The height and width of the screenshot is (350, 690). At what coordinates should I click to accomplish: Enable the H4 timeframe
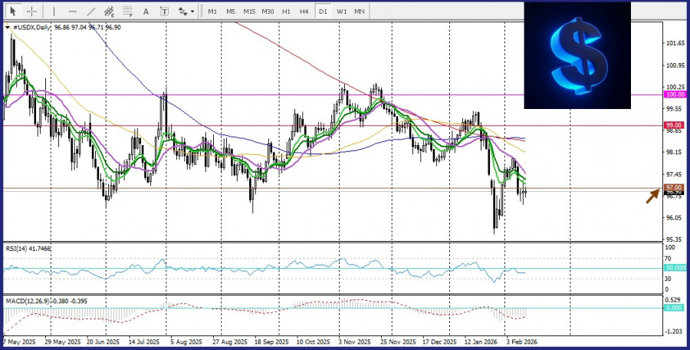coord(304,12)
